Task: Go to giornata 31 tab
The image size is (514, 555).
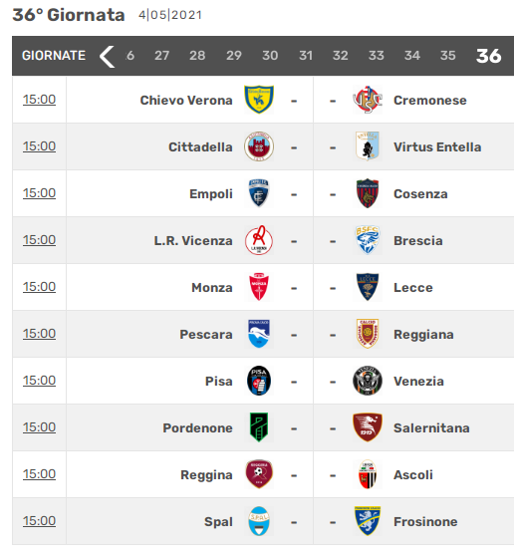Action: (x=306, y=56)
